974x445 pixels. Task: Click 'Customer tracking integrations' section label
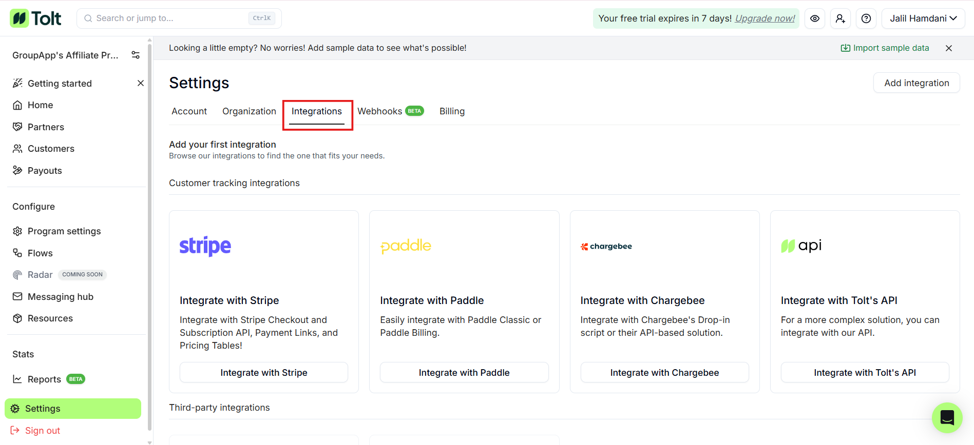pos(235,183)
